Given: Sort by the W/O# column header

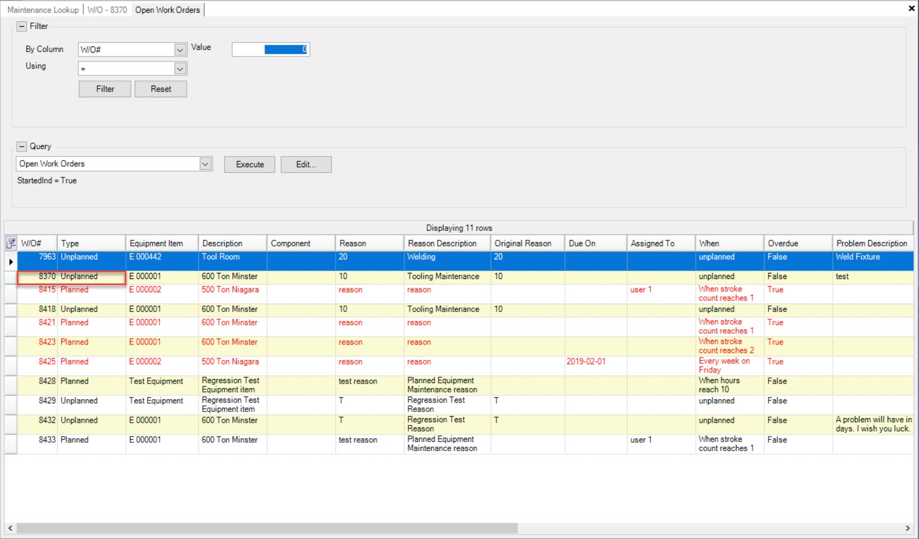Looking at the screenshot, I should [37, 243].
